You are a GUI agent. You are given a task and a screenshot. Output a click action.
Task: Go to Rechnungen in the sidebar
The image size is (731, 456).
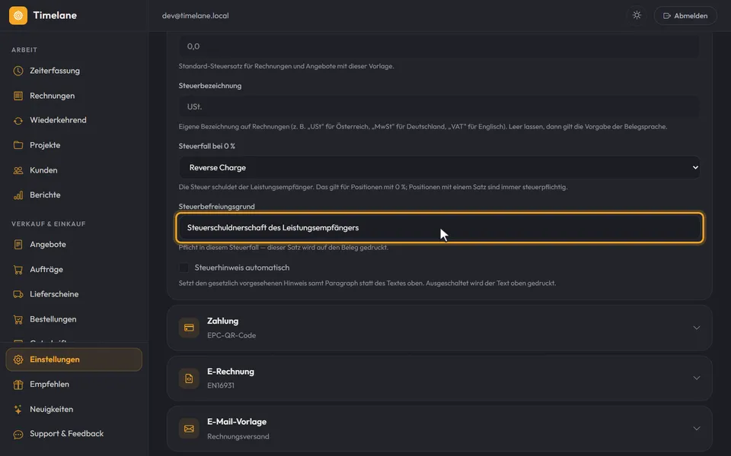tap(74, 96)
